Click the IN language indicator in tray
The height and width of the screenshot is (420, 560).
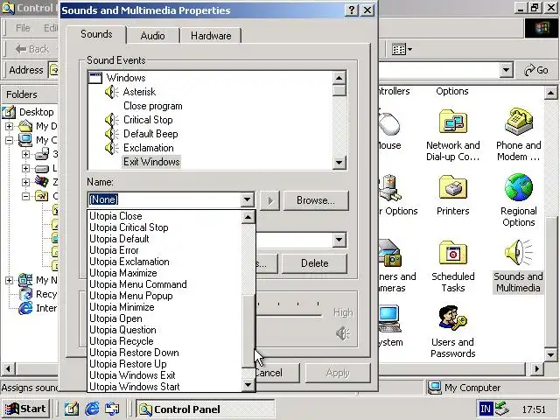coord(486,409)
